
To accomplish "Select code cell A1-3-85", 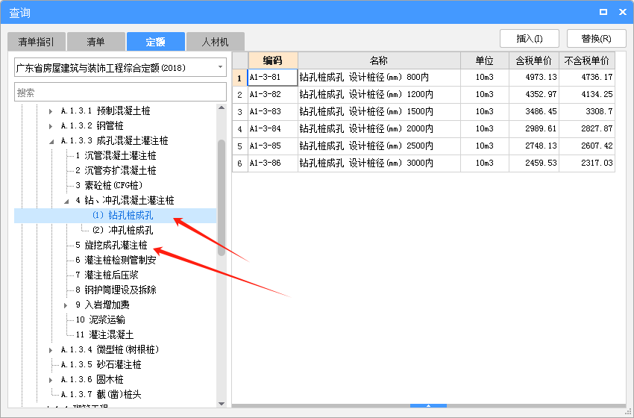I will [x=273, y=146].
